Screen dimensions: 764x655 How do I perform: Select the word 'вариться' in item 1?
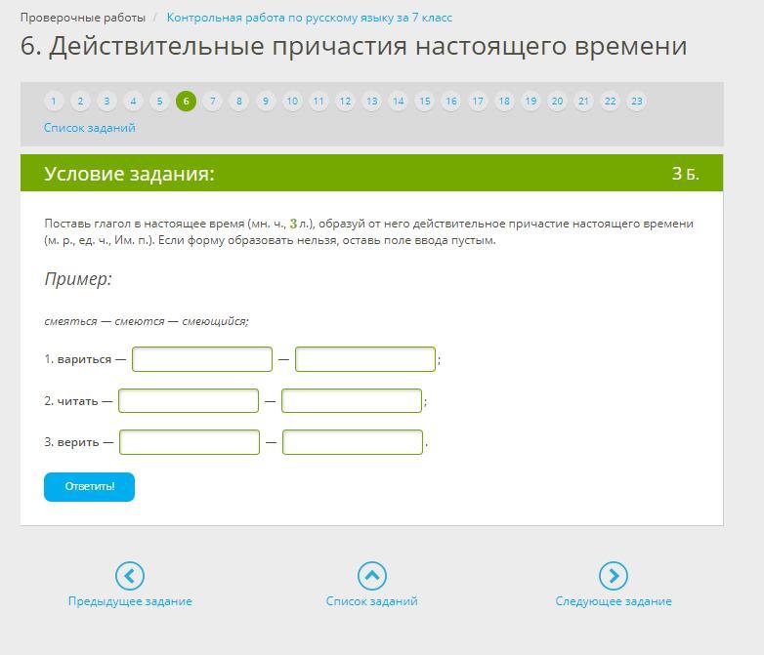tap(84, 359)
